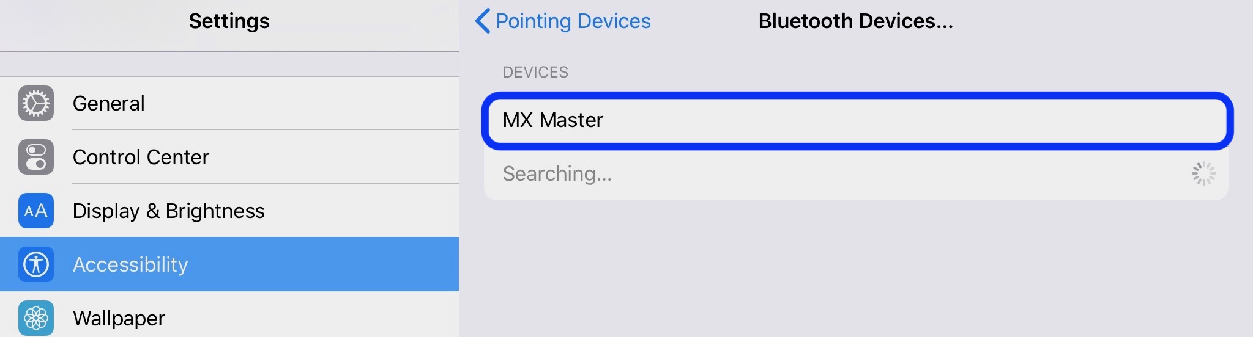
Task: Tap the Wallpaper flower icon
Action: [36, 318]
